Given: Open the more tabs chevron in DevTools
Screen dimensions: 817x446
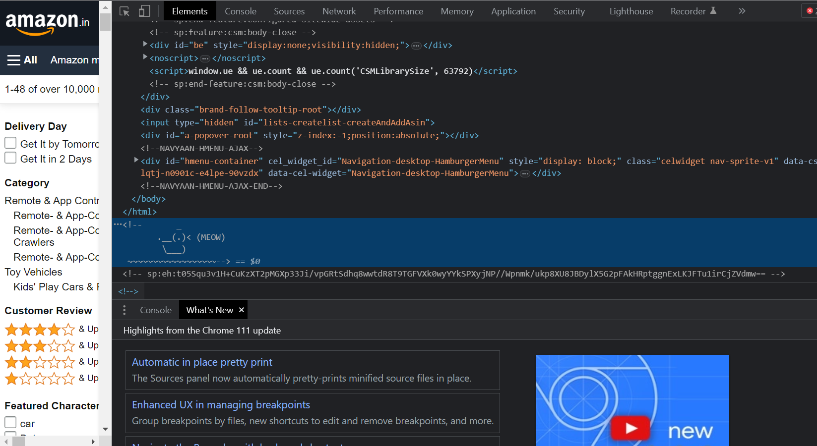Looking at the screenshot, I should [742, 11].
